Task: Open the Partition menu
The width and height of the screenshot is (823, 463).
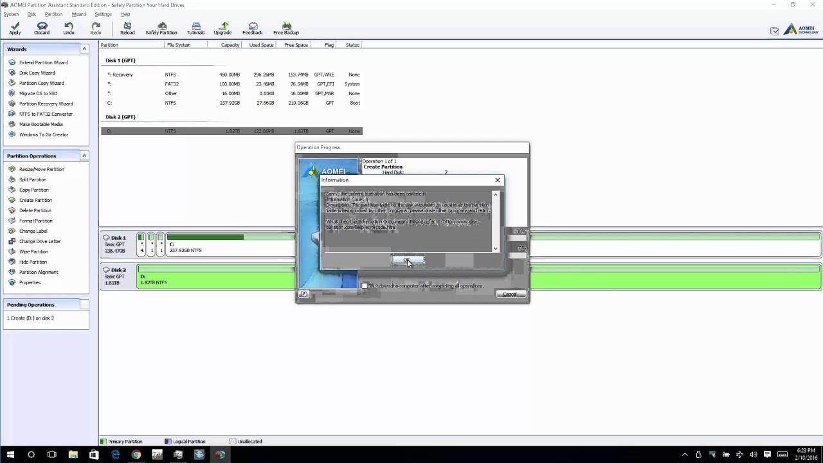Action: pos(53,14)
